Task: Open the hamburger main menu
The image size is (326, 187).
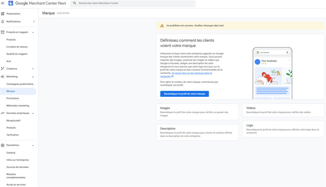Action: click(x=3, y=3)
